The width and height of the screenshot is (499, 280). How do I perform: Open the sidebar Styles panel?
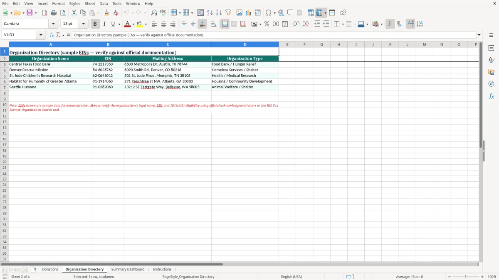(491, 60)
